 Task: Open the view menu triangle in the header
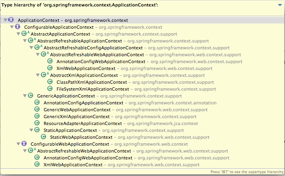click(280, 5)
